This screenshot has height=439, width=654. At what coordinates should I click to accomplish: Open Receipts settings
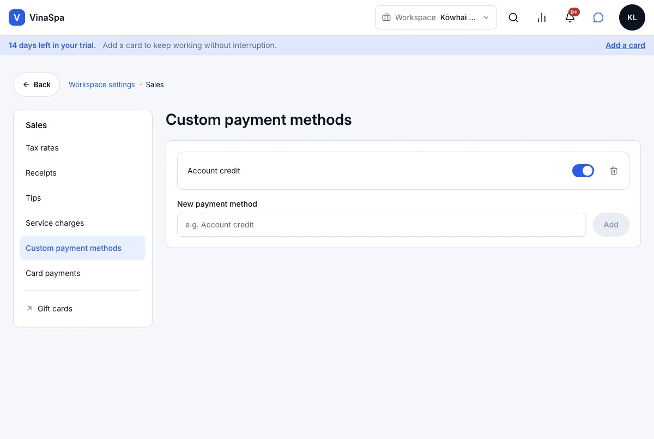83,173
